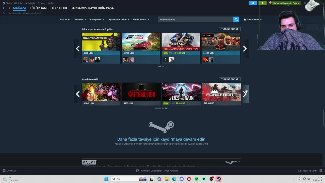Click Arkadaşlar ve Sohbet label

(x=308, y=171)
